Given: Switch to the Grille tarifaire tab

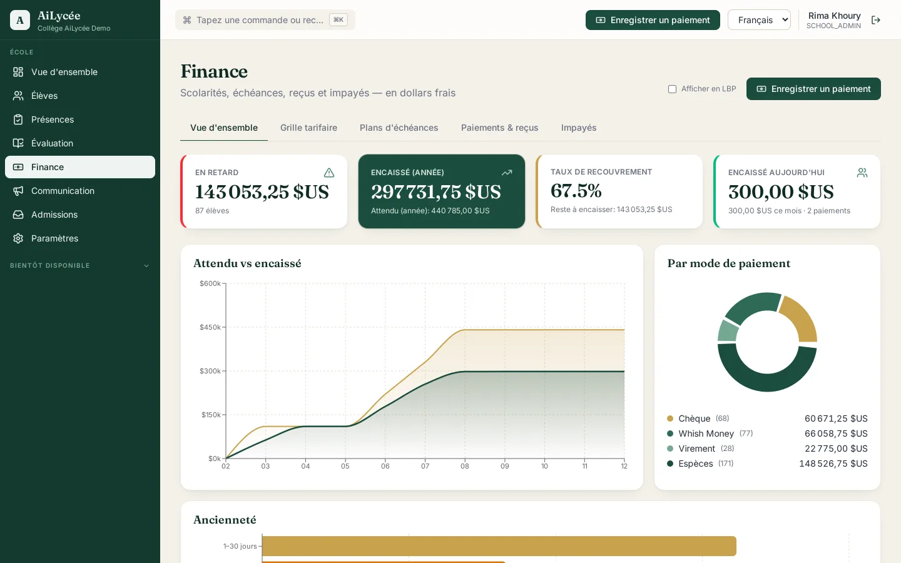Looking at the screenshot, I should pyautogui.click(x=308, y=128).
